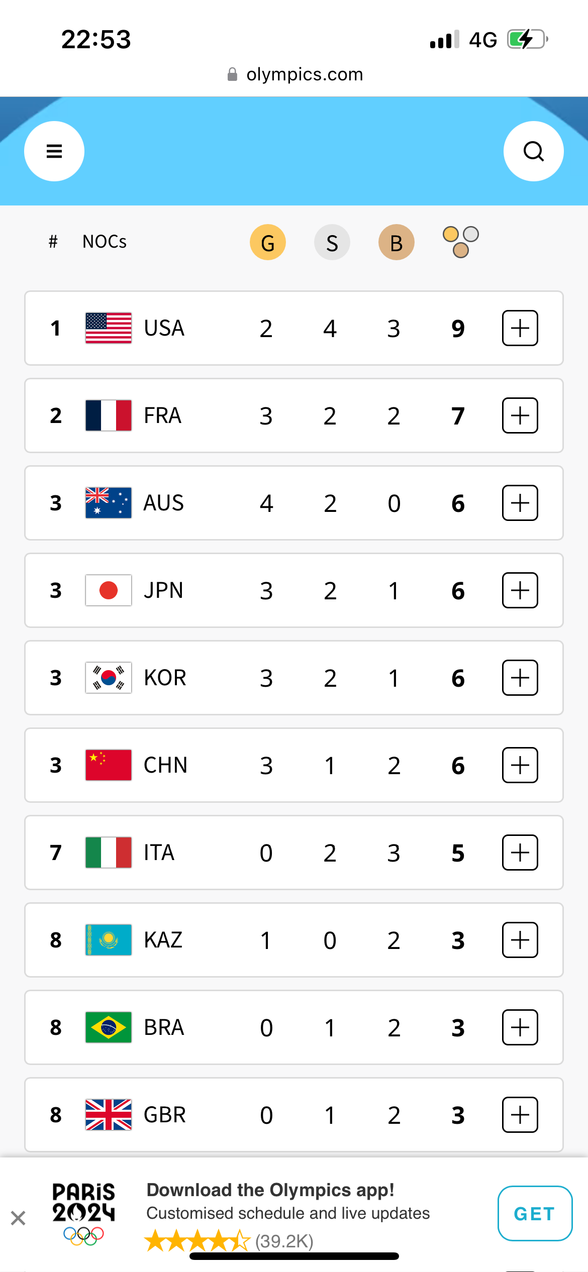
Task: Sort by Silver medal column
Action: pos(332,242)
